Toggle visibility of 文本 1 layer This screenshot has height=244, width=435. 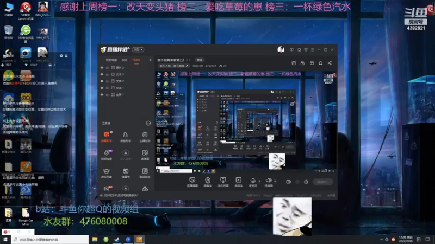pos(102,88)
